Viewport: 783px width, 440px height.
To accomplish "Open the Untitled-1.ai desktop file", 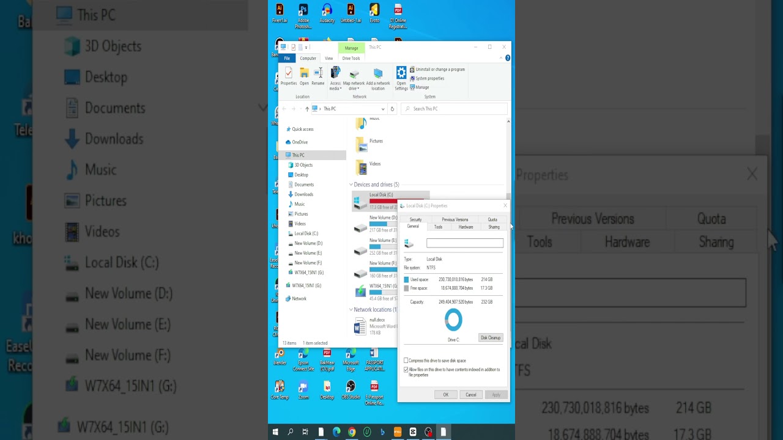I will pyautogui.click(x=351, y=13).
